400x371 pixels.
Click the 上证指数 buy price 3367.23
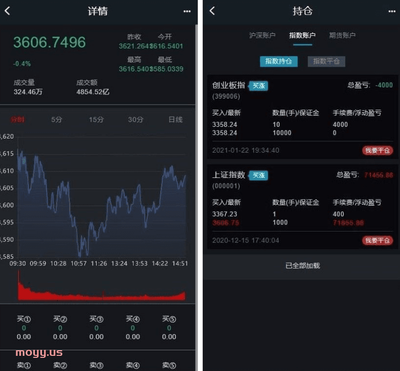coord(225,214)
